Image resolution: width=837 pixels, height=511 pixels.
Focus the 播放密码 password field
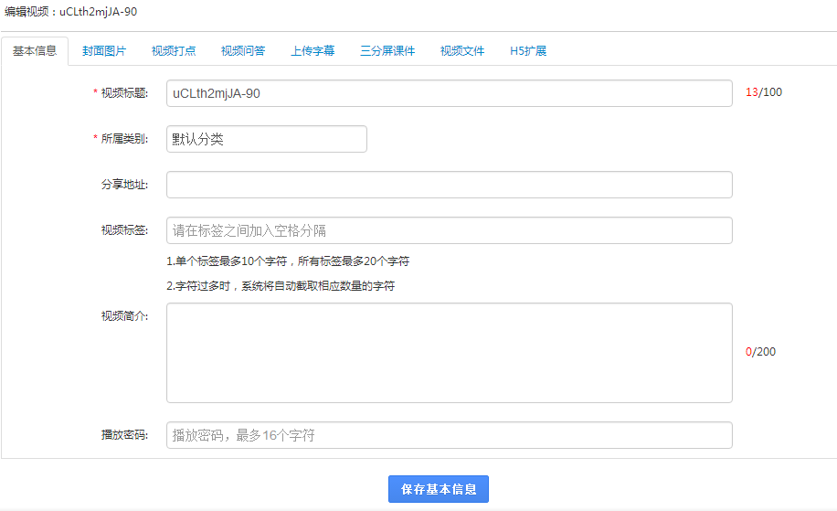tap(449, 435)
